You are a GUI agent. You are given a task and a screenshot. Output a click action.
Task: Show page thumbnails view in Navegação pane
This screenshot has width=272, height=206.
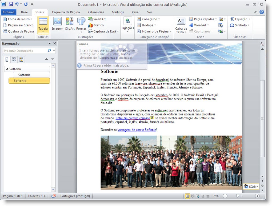(x=14, y=59)
